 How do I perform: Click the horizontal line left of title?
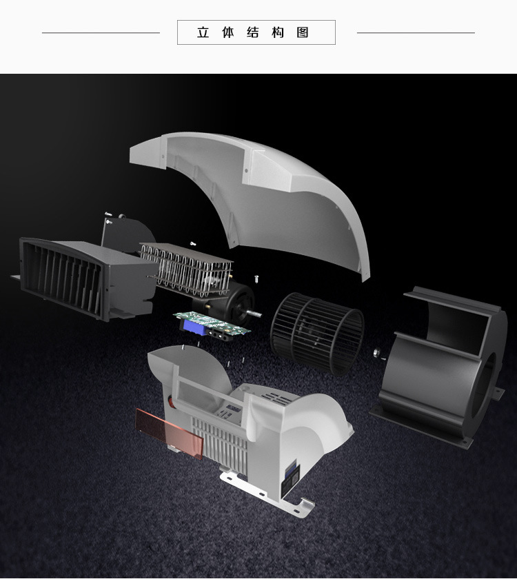pyautogui.click(x=101, y=32)
